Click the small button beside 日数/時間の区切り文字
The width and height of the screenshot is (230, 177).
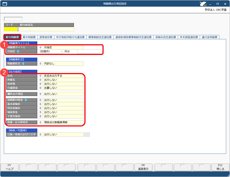87,135
